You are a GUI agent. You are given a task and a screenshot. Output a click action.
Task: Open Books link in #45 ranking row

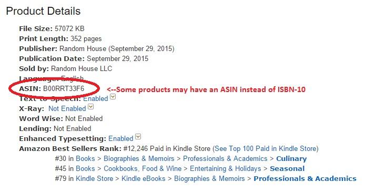pos(85,169)
